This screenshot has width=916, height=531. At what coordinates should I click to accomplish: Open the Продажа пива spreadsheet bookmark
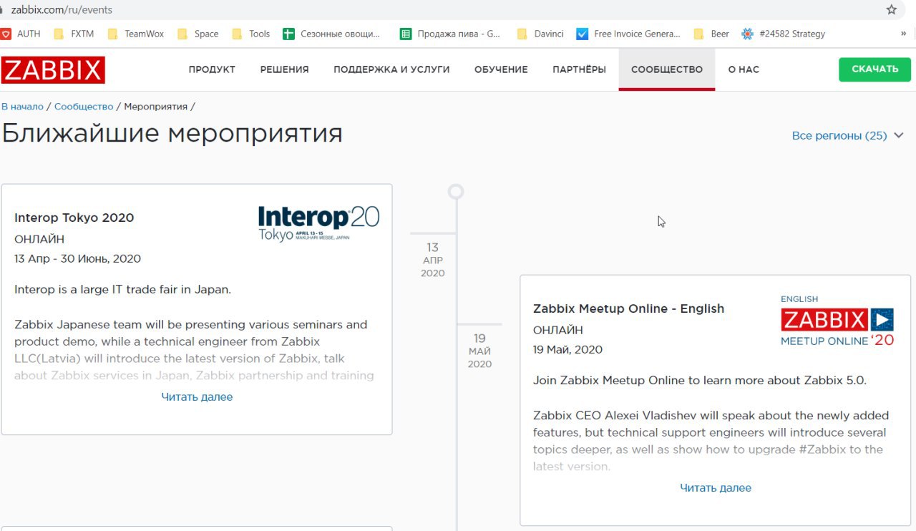(x=450, y=34)
